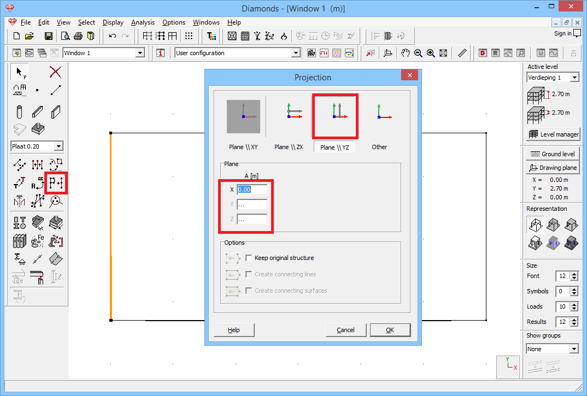Viewport: 587px width, 396px height.
Task: Click the Drawing plane button
Action: tap(553, 168)
